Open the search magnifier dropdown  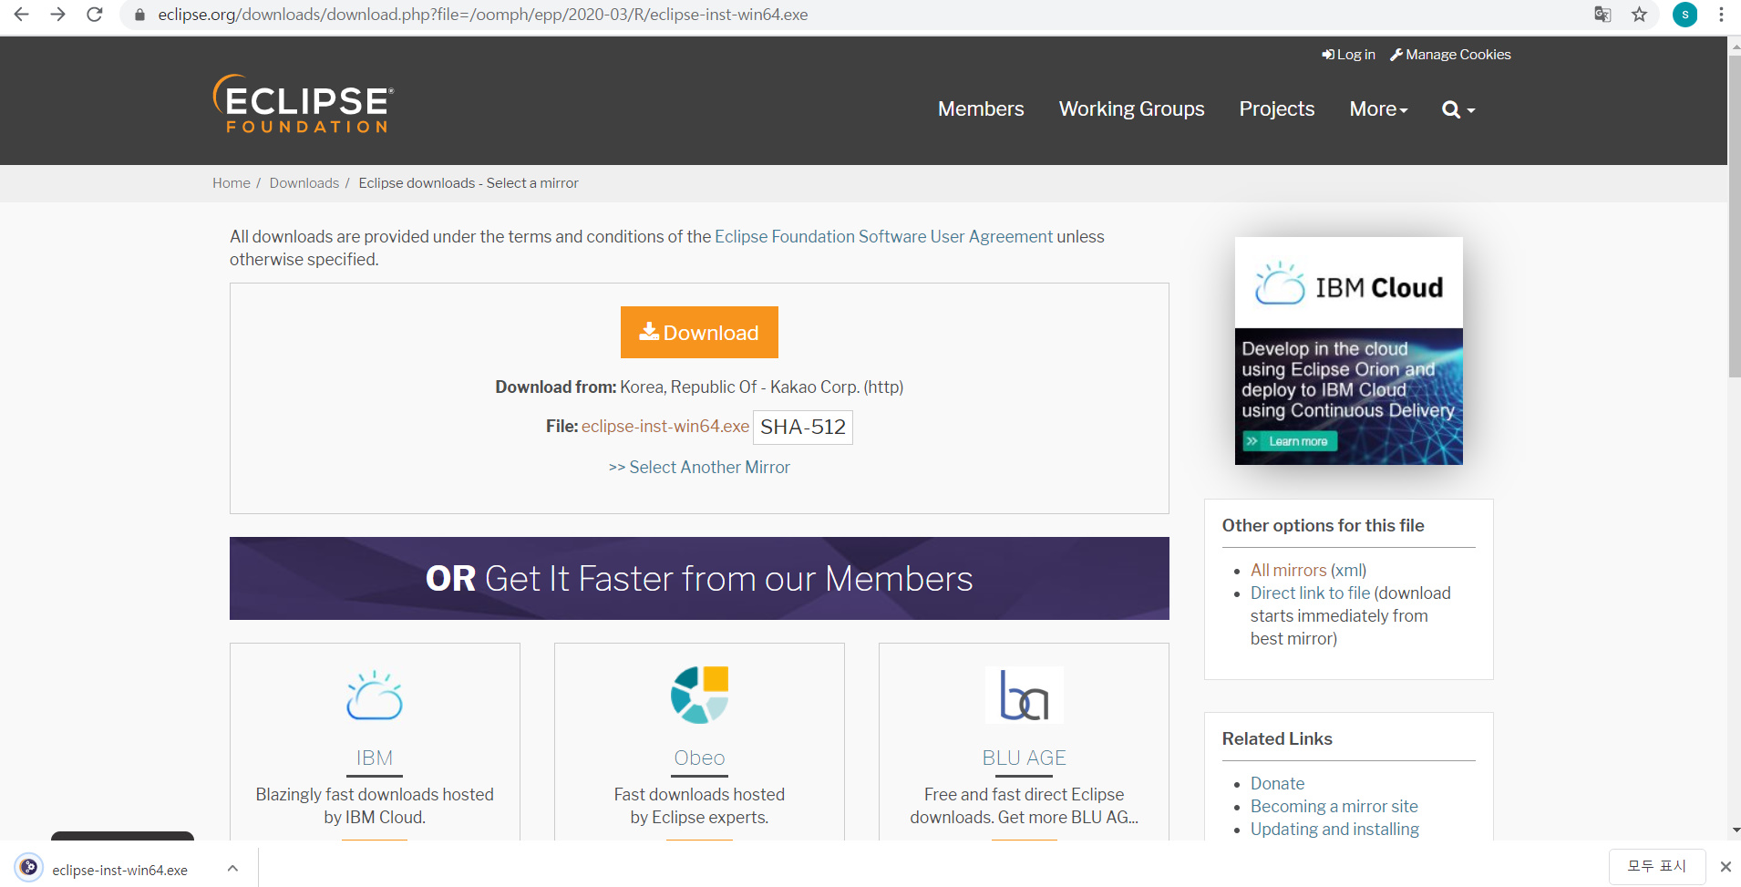tap(1458, 109)
